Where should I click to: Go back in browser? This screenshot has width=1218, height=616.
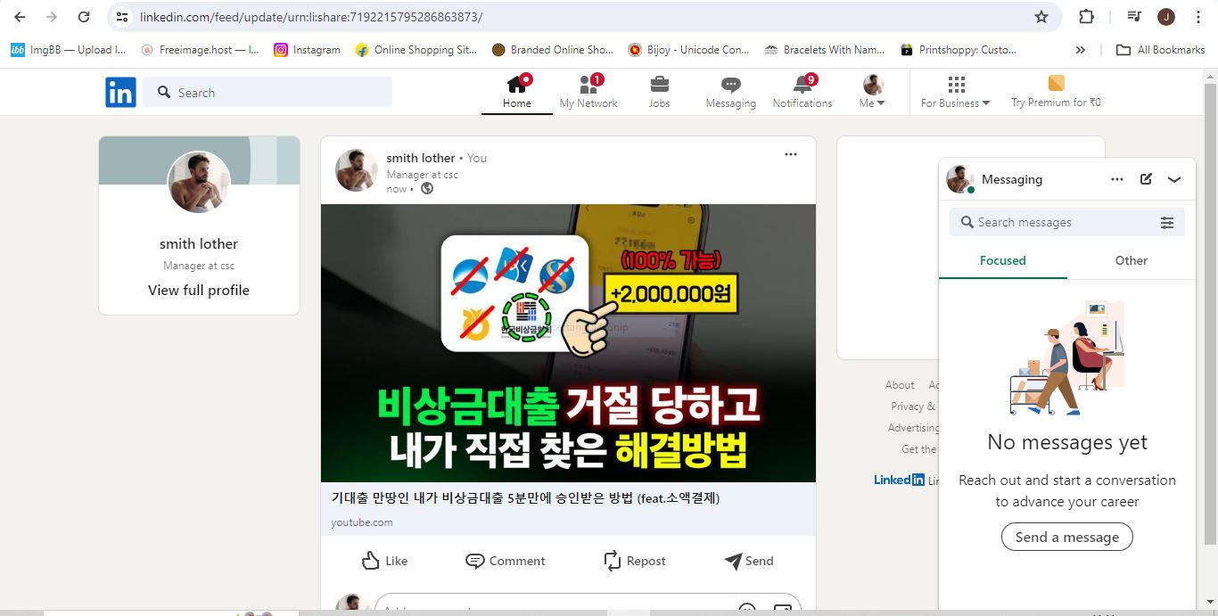[20, 17]
